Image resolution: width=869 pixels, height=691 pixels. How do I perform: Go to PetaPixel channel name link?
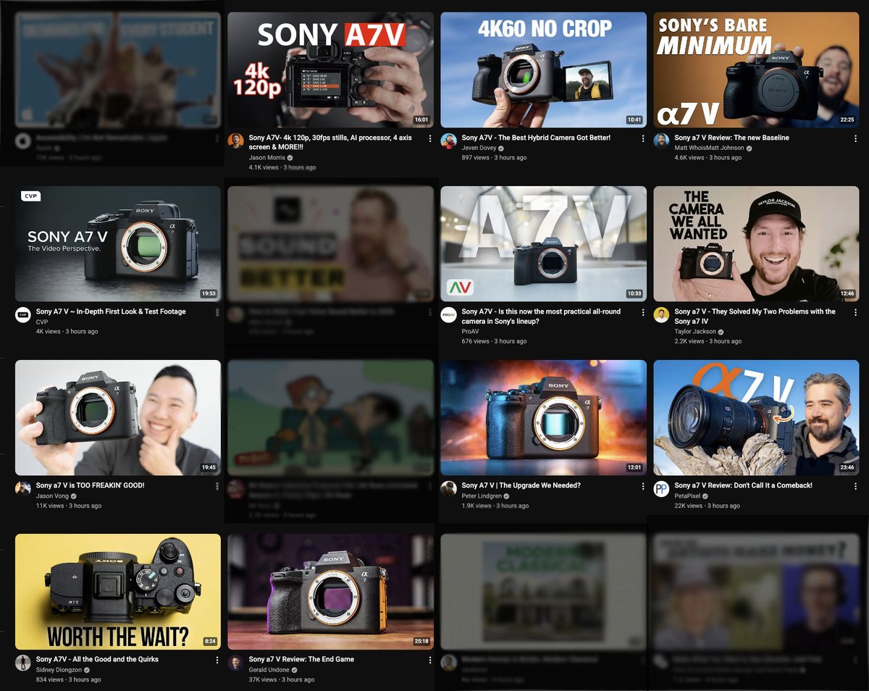click(x=688, y=495)
